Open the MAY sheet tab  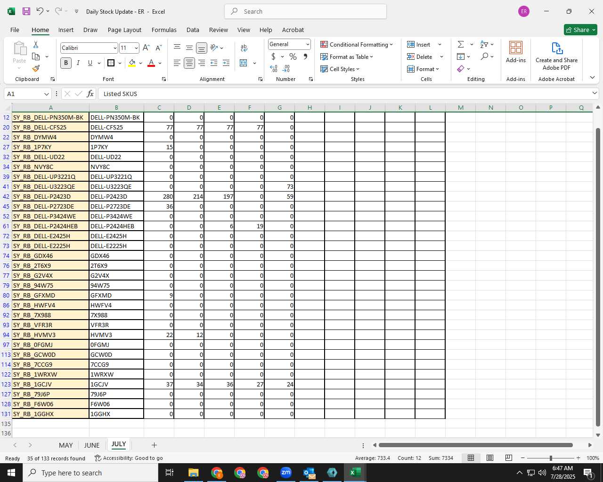pos(66,445)
